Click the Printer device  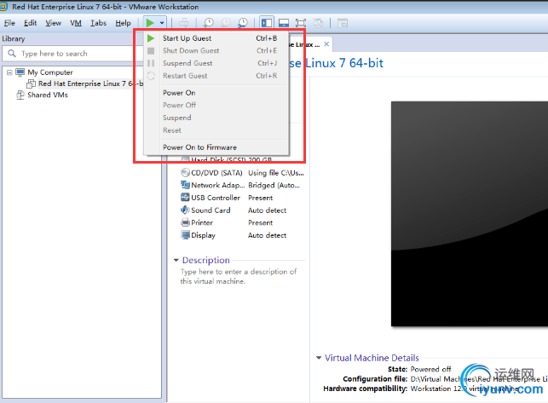(202, 222)
